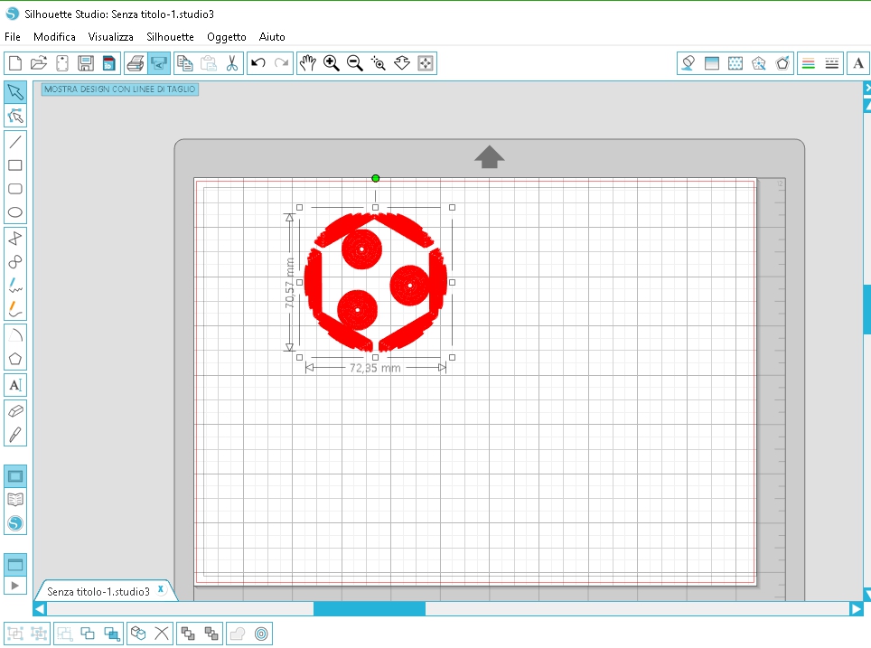871x648 pixels.
Task: Close the Senza titolo-1.studio3 tab
Action: [x=161, y=589]
